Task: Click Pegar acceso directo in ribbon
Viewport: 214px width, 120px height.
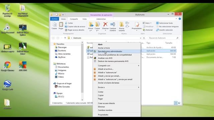Action: pos(75,30)
